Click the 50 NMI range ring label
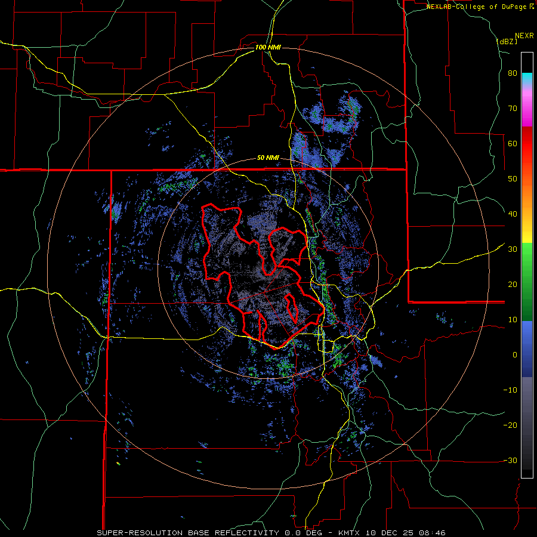 coord(268,158)
